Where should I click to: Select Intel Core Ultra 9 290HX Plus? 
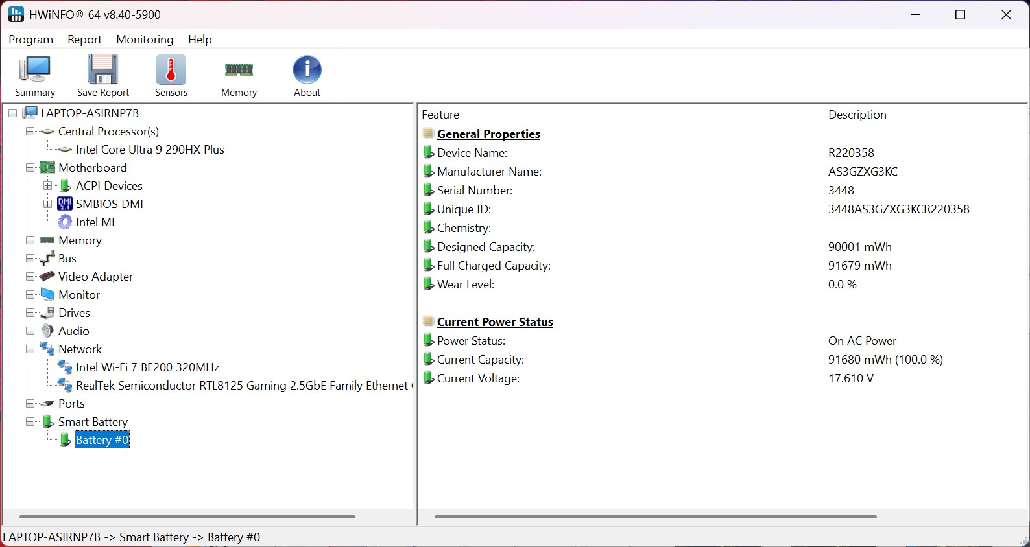150,150
